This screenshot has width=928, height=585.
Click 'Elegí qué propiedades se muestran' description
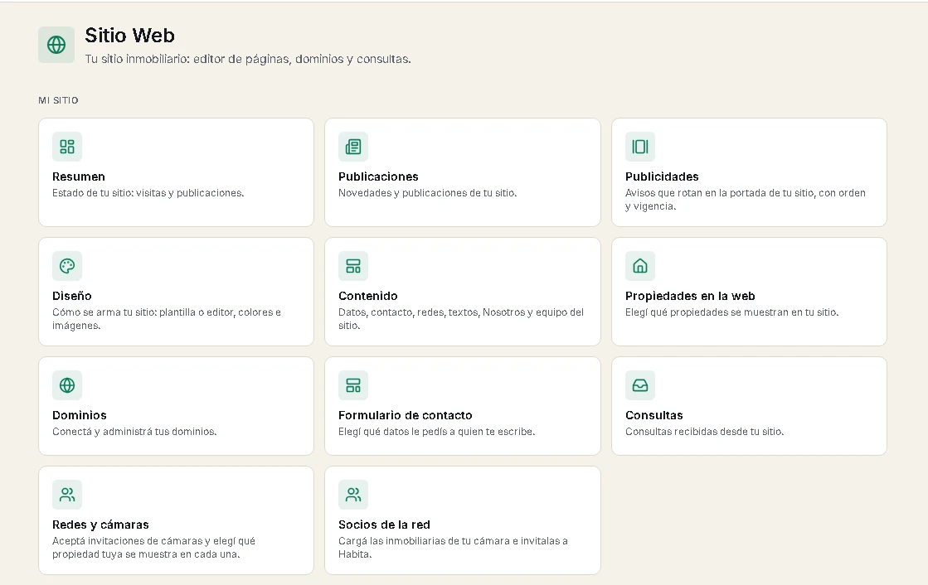click(x=731, y=312)
